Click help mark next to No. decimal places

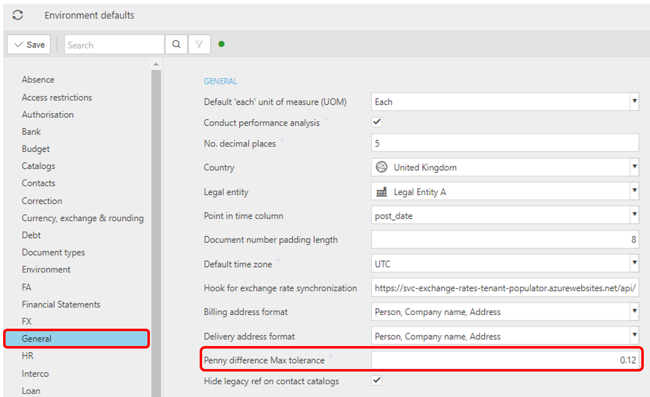point(282,141)
